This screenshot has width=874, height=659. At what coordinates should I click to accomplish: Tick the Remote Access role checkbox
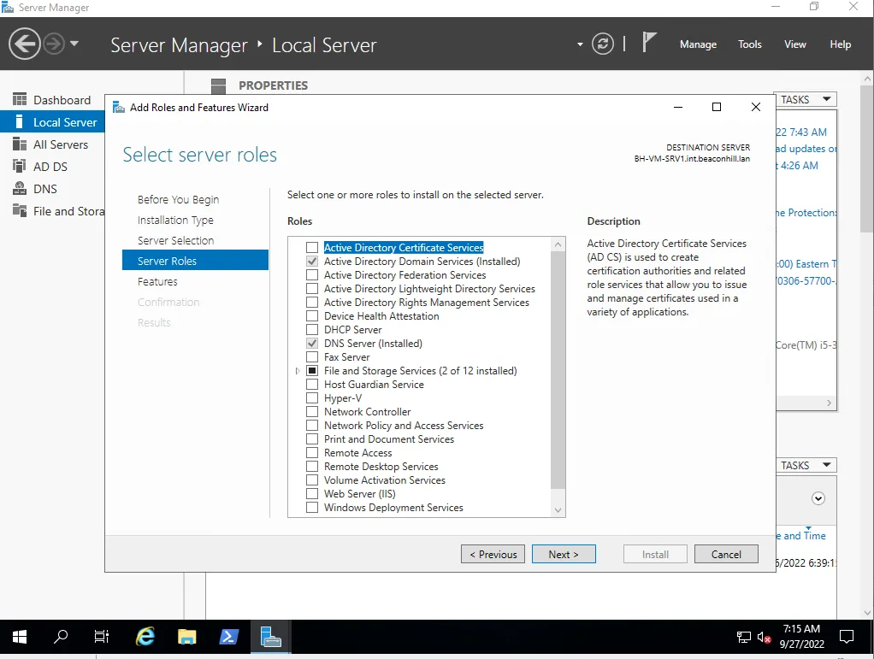tap(312, 453)
